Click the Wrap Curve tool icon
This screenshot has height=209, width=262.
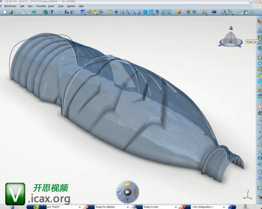[260, 37]
